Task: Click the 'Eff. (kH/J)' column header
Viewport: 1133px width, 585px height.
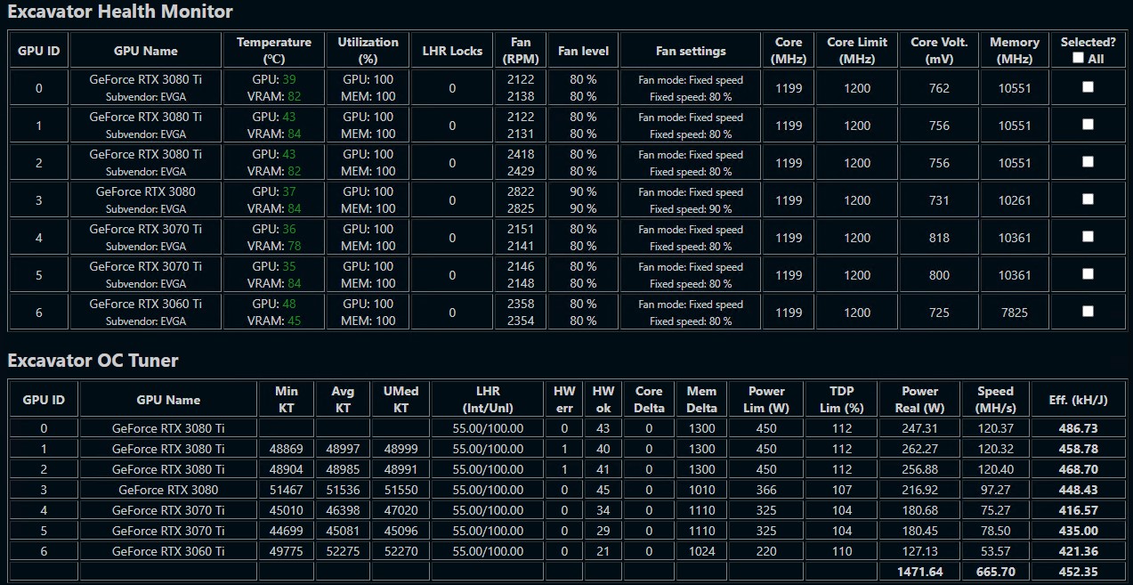Action: [x=1078, y=400]
